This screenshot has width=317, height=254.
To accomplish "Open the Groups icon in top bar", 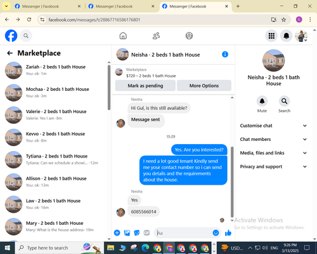I will coord(189,36).
